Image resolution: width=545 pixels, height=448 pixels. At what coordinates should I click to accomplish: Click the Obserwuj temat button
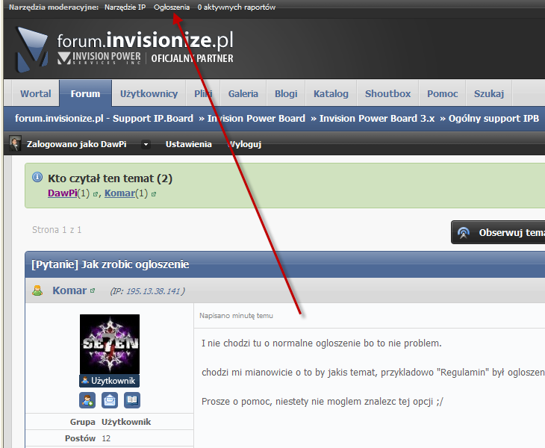point(498,232)
